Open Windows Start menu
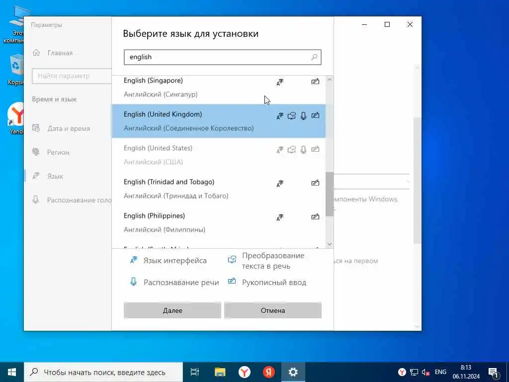This screenshot has height=382, width=509. point(12,372)
